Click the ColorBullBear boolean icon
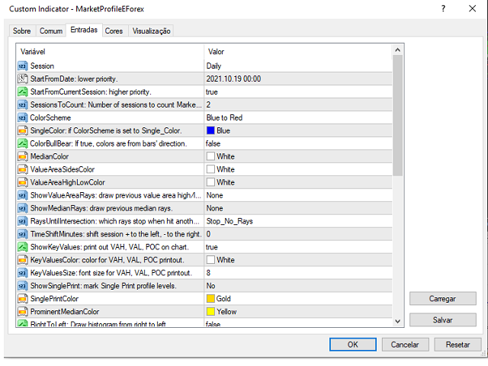488x366 pixels. pyautogui.click(x=23, y=143)
